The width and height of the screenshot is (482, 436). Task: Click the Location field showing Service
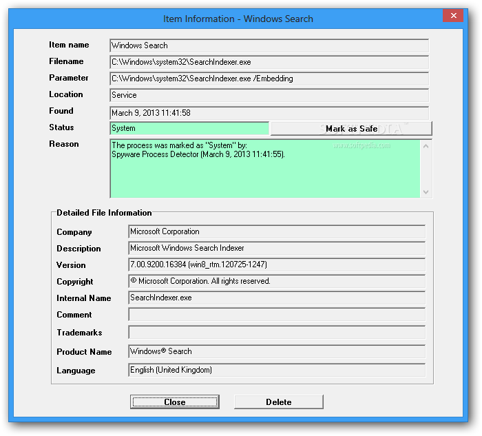pos(269,95)
